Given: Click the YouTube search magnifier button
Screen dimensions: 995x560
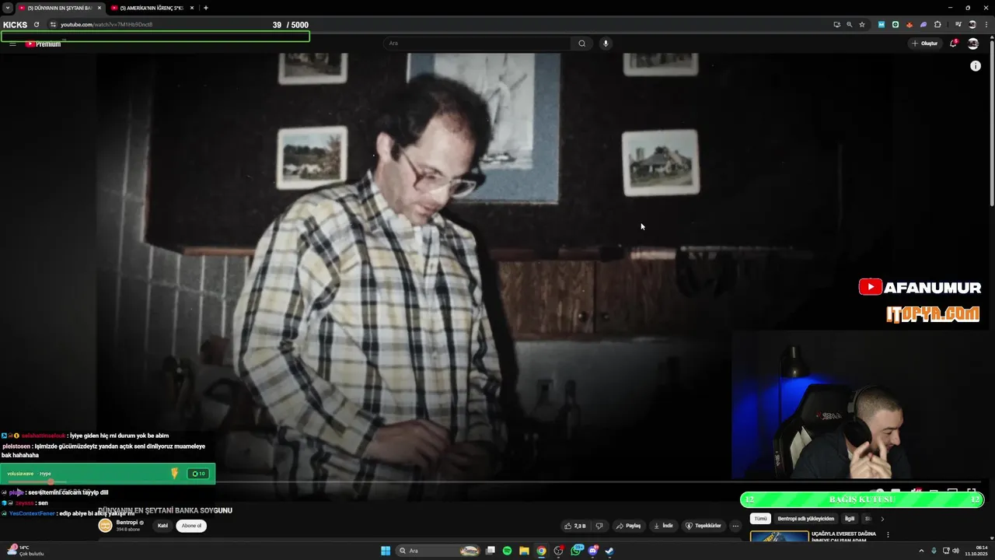Looking at the screenshot, I should pos(581,44).
